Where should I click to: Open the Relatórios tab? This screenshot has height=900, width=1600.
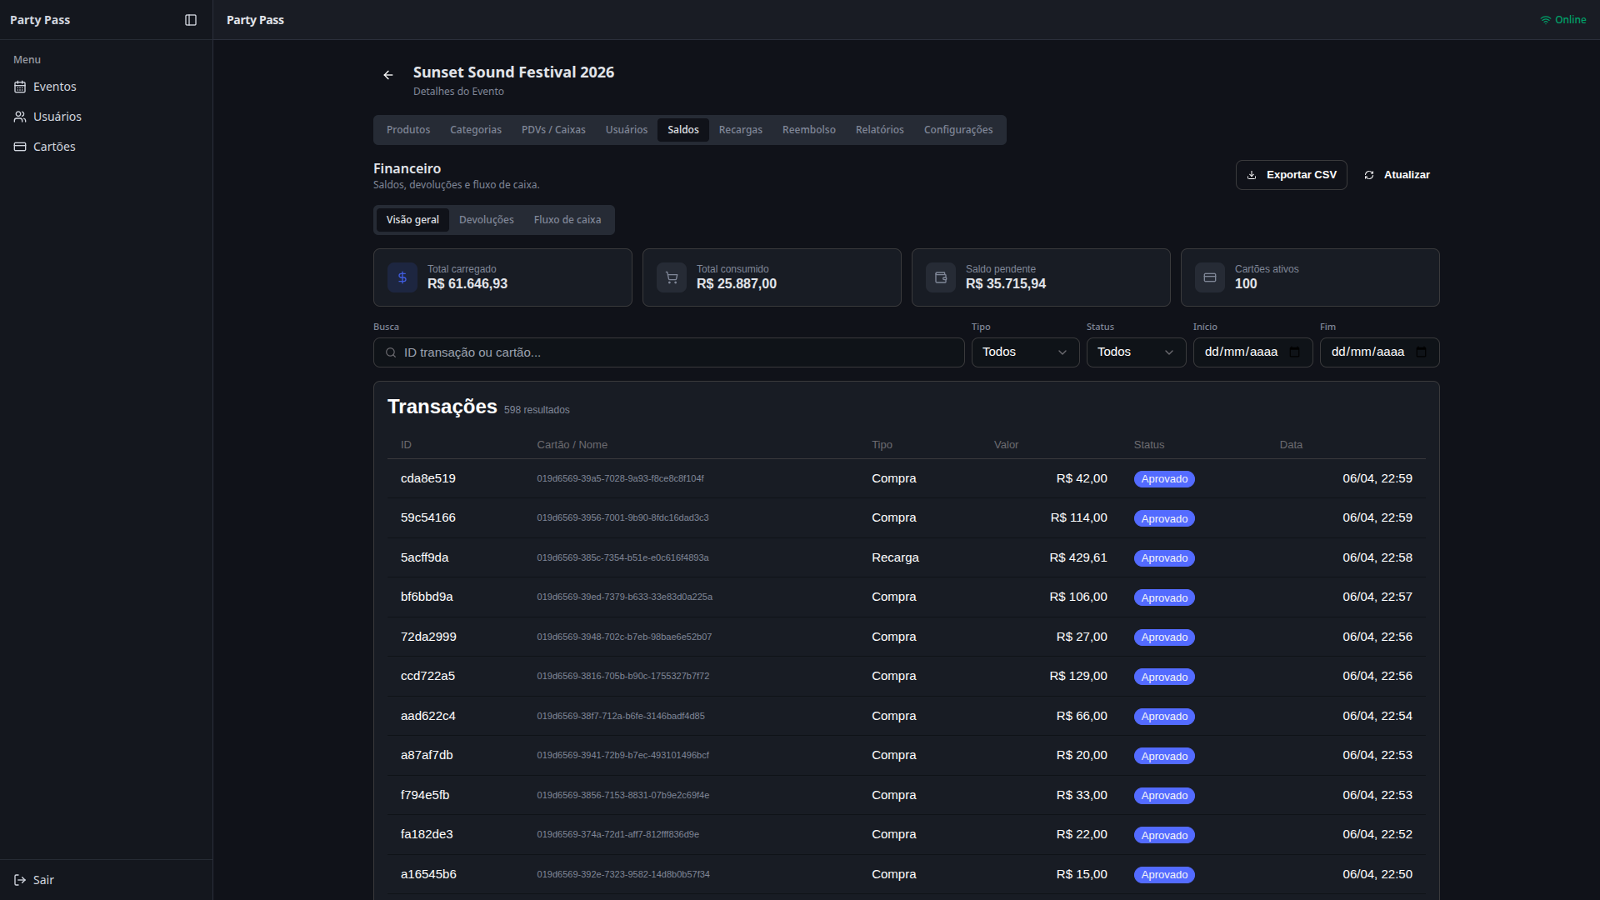tap(879, 130)
